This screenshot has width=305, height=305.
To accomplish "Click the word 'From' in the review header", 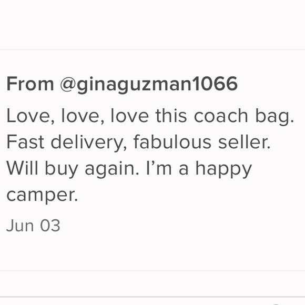I will [x=30, y=84].
